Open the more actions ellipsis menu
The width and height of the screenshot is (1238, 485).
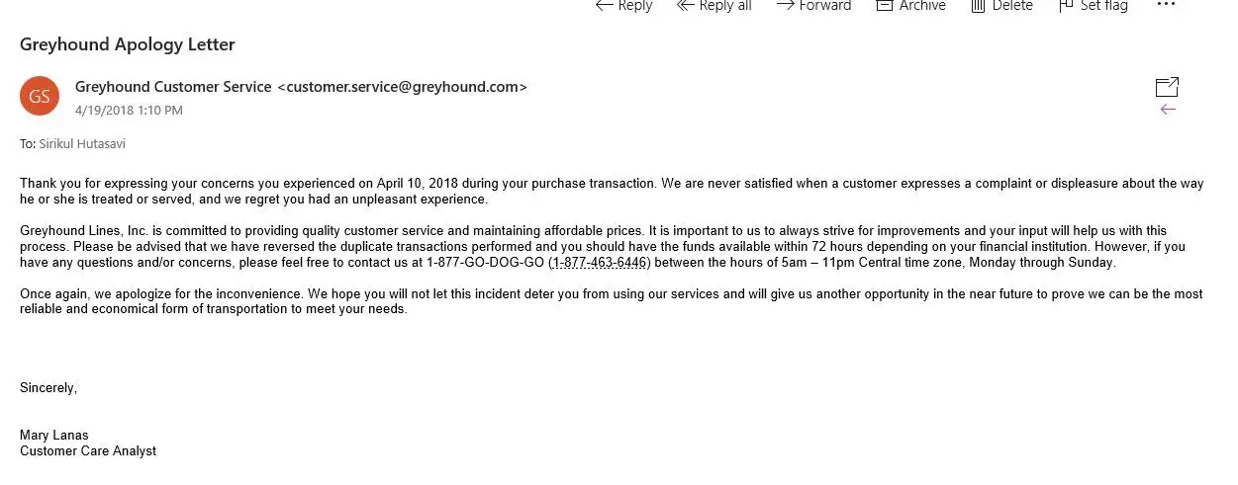pos(1166,5)
